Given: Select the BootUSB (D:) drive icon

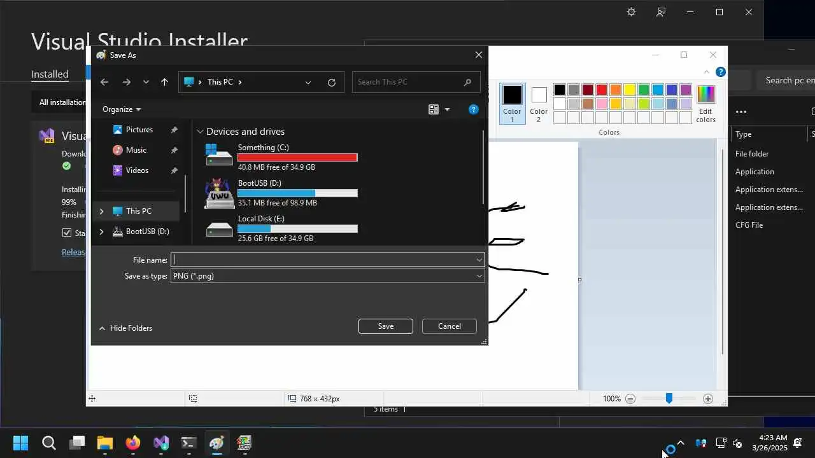Looking at the screenshot, I should (219, 193).
